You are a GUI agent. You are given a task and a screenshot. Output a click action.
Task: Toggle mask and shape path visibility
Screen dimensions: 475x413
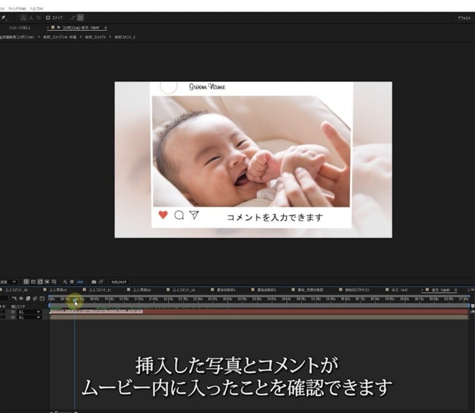[x=40, y=282]
